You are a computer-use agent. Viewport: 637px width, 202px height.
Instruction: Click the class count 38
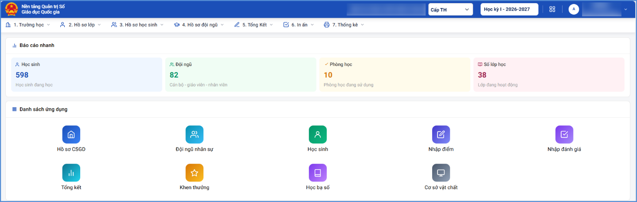point(482,75)
